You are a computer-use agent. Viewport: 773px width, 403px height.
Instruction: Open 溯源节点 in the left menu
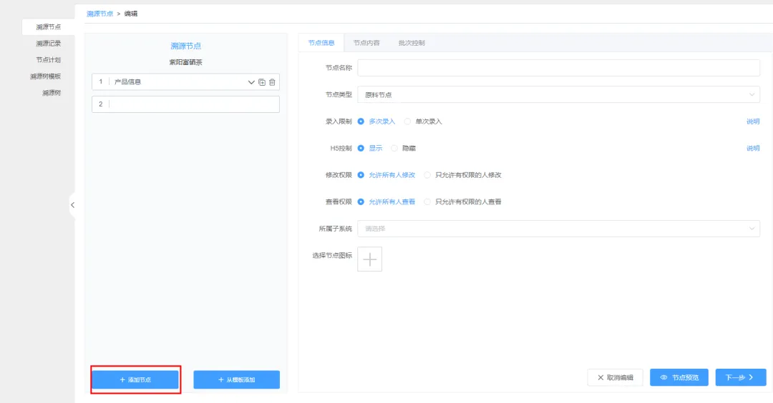coord(49,27)
